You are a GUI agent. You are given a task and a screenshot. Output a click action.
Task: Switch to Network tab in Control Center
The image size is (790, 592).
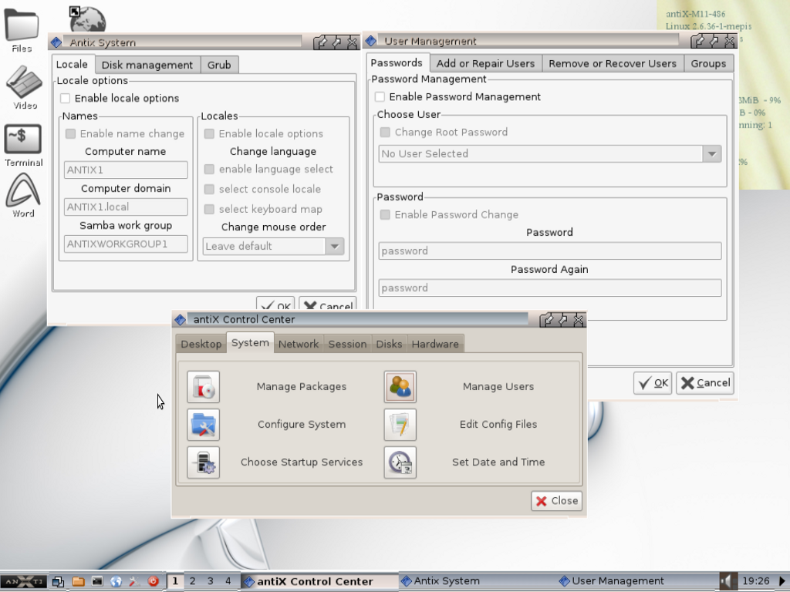[299, 344]
